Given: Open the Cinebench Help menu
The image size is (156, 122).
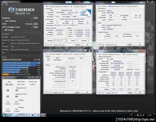Looking at the screenshot, I should (6, 4).
